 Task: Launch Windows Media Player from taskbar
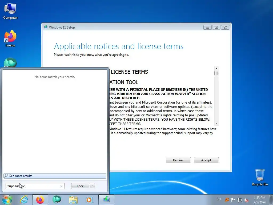coord(90,200)
